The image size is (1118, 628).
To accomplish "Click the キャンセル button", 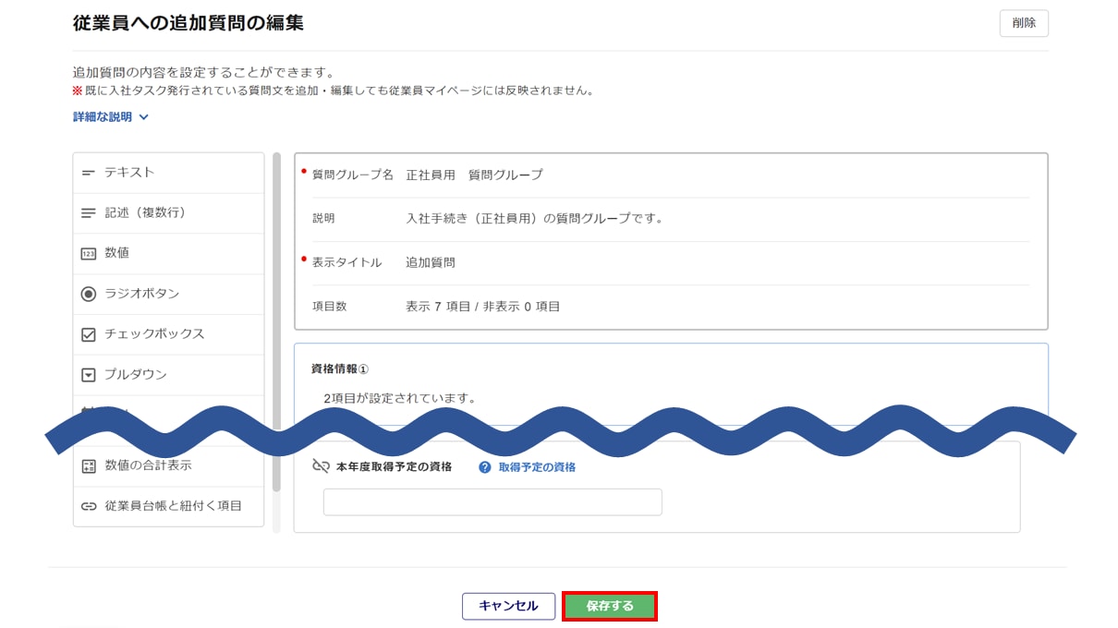I will [x=508, y=606].
